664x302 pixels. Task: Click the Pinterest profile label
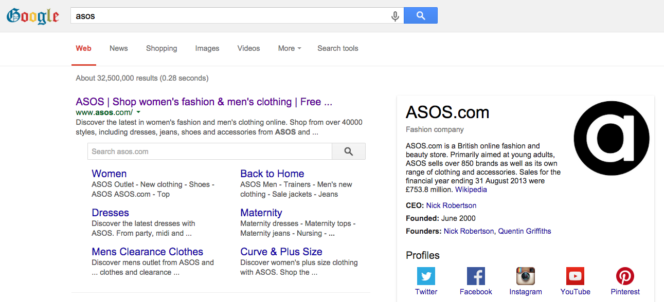625,292
